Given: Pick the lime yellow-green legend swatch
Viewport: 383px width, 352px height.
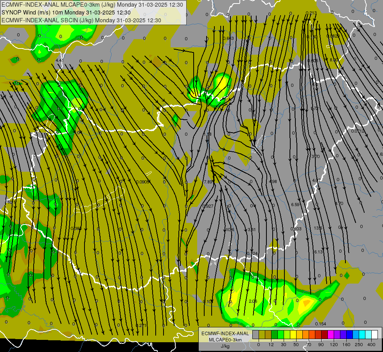Looking at the screenshot, I should click(287, 334).
